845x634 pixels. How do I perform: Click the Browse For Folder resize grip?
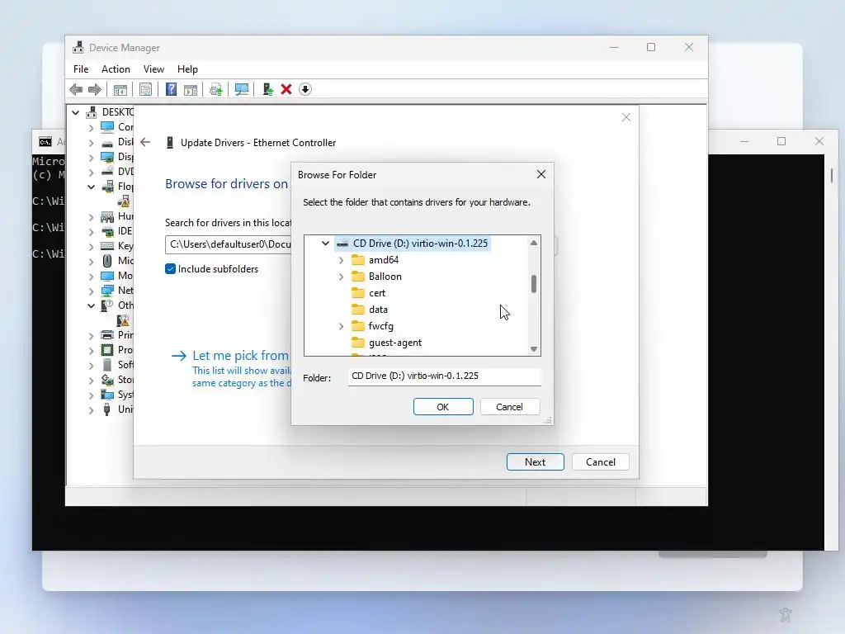coord(548,420)
